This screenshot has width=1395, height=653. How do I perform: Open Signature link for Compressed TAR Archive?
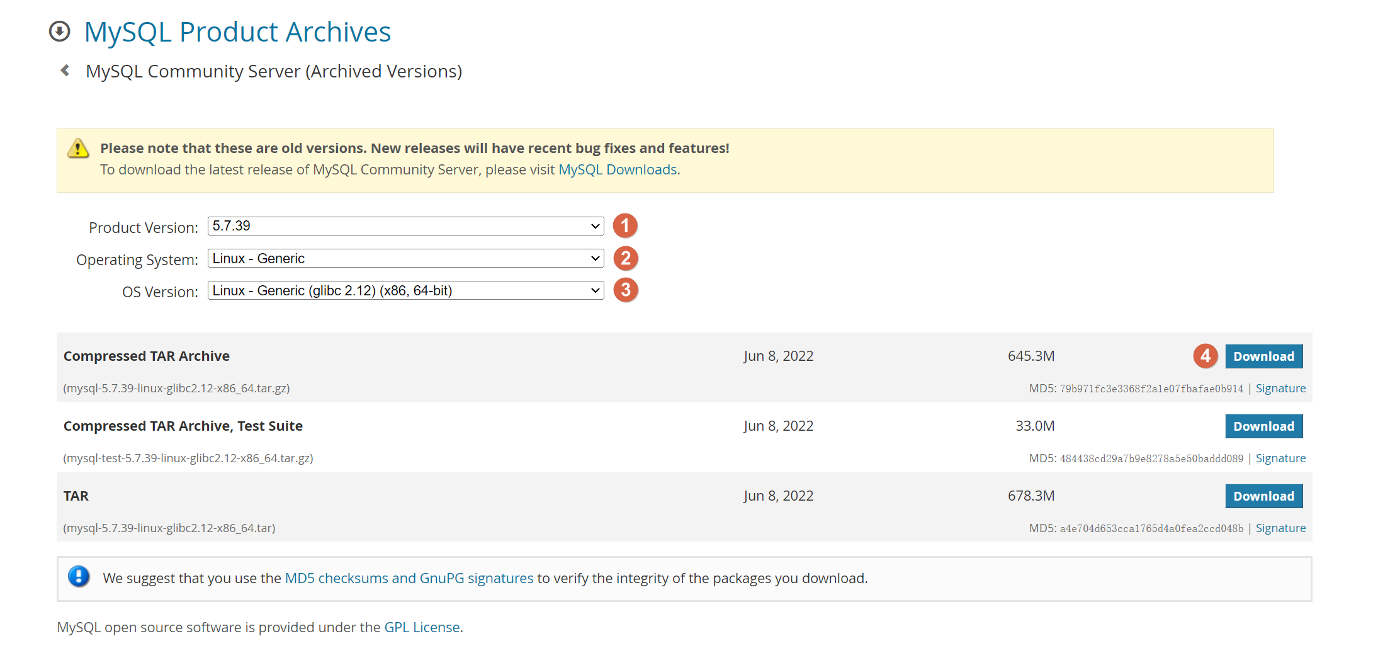point(1280,389)
